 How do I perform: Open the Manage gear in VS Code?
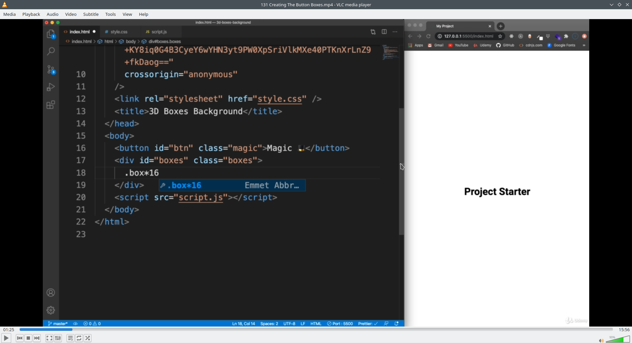click(x=51, y=310)
